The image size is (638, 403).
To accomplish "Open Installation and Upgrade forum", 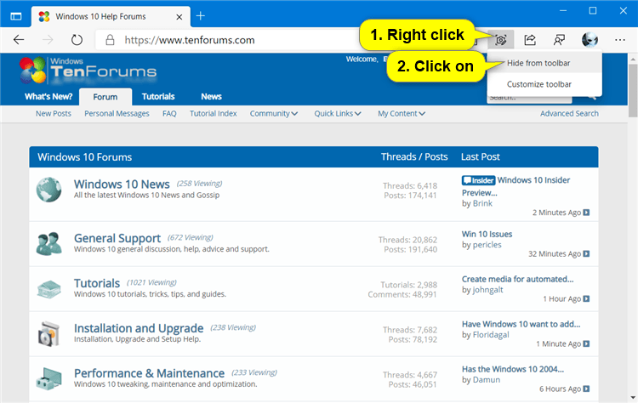I will (139, 328).
